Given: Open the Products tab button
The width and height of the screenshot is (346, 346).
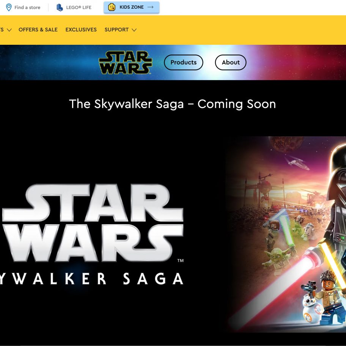Looking at the screenshot, I should coord(184,63).
